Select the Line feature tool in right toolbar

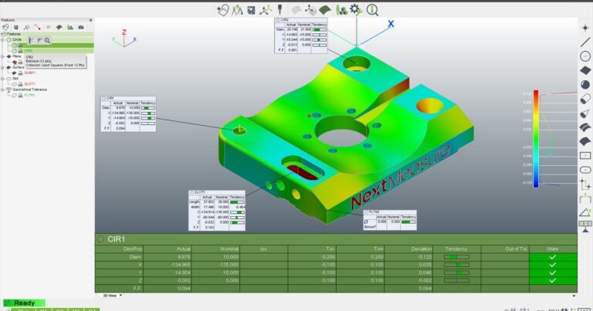585,42
